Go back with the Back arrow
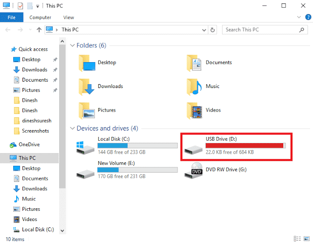The height and width of the screenshot is (244, 313). click(x=8, y=30)
